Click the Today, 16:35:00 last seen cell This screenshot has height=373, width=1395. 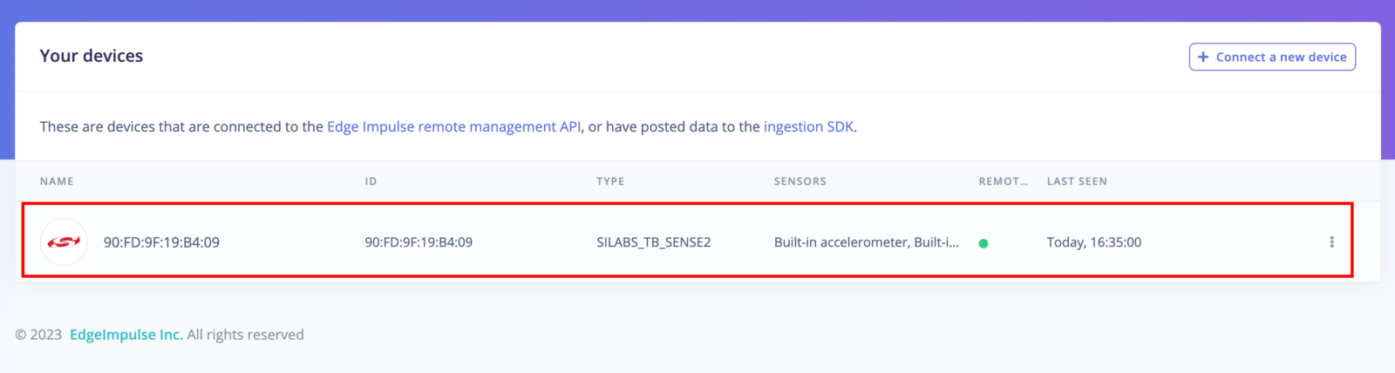click(1093, 242)
